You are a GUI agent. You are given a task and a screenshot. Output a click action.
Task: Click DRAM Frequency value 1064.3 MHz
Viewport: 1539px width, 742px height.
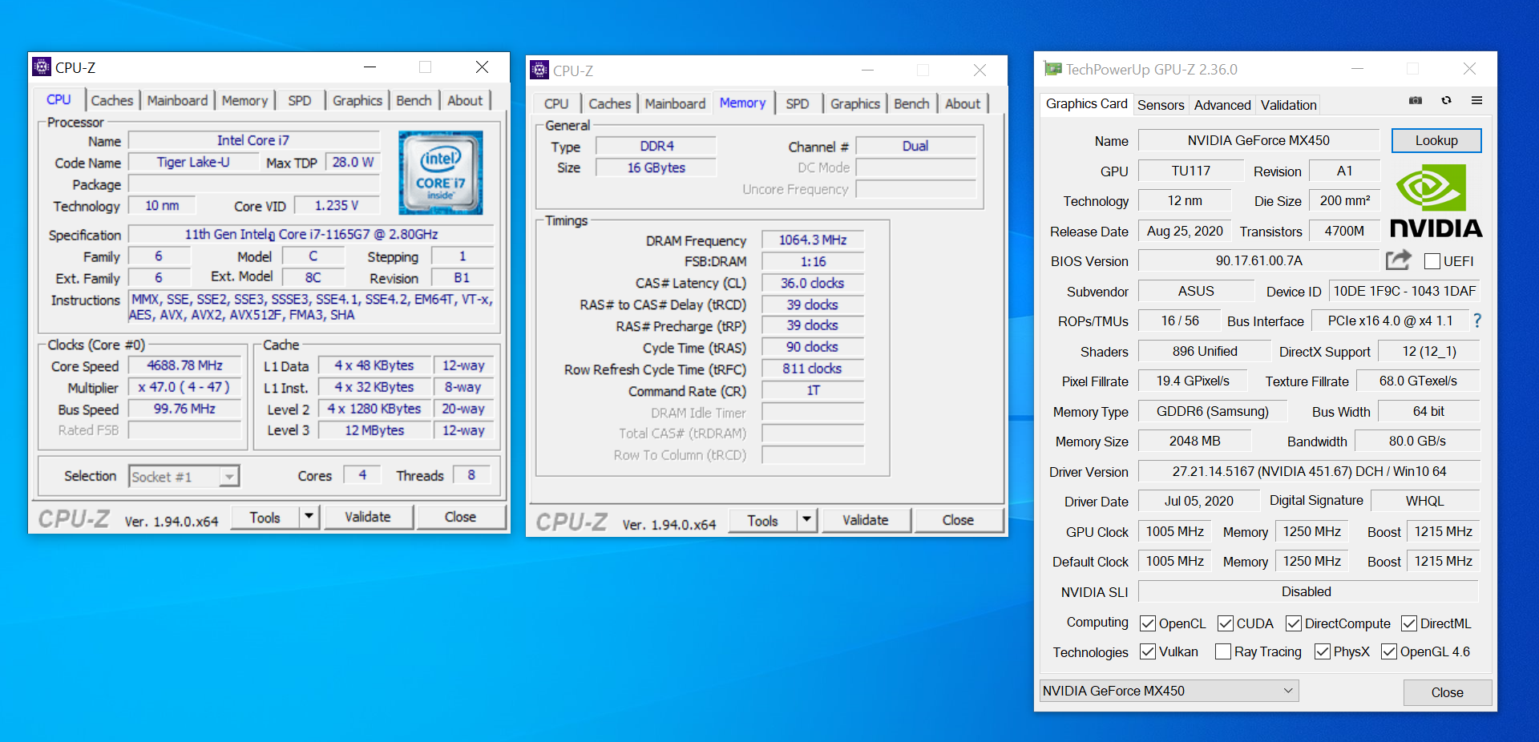click(813, 240)
